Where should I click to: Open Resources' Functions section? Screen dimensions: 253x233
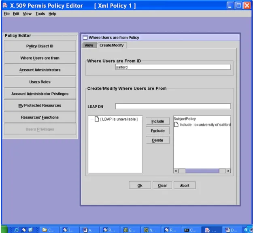pyautogui.click(x=40, y=118)
